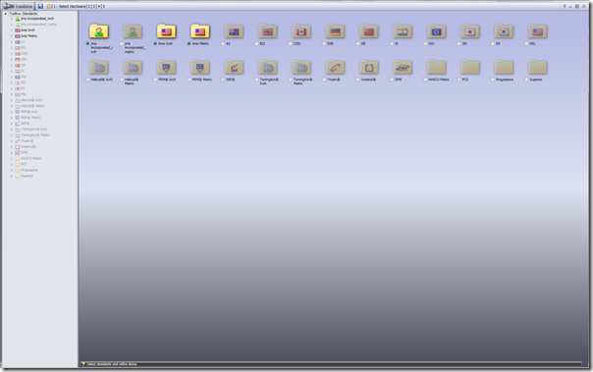Viewport: 593px width, 372px height.
Task: Open the DIN German flag folder
Action: 335,31
